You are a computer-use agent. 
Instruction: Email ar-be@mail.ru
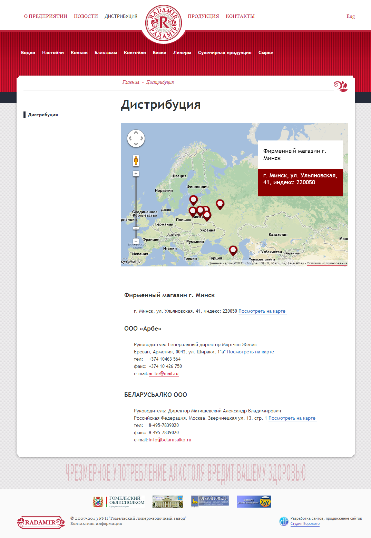164,374
